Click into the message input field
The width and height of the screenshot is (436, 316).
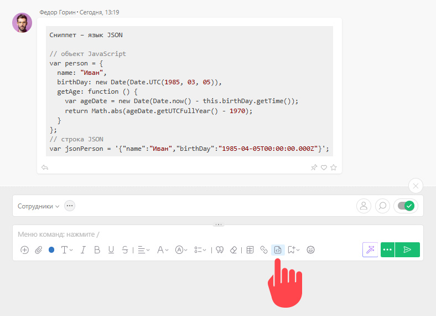pyautogui.click(x=217, y=235)
